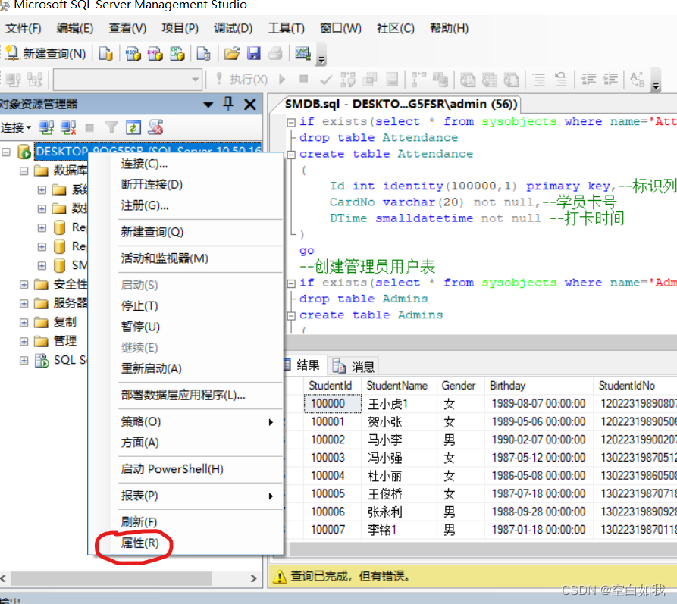Image resolution: width=677 pixels, height=604 pixels.
Task: Expand the SQL Server Agent node
Action: click(x=24, y=361)
